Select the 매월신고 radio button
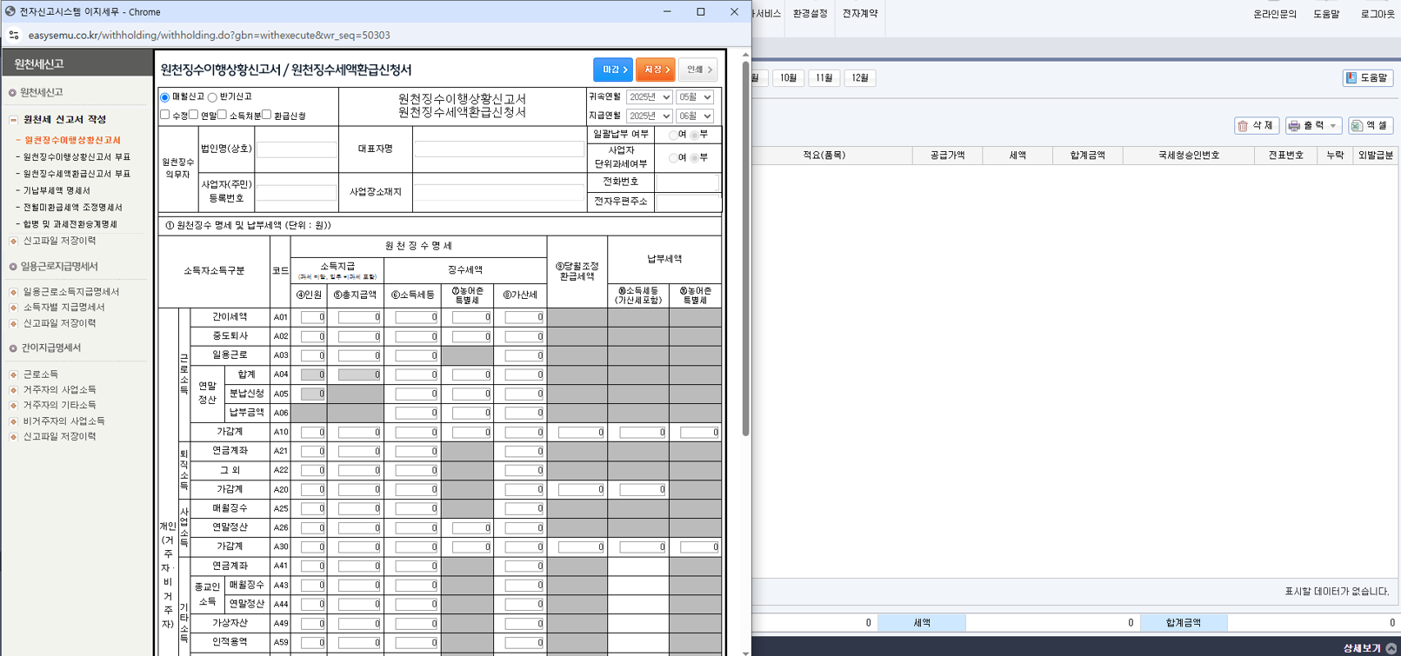This screenshot has height=656, width=1401. 165,97
